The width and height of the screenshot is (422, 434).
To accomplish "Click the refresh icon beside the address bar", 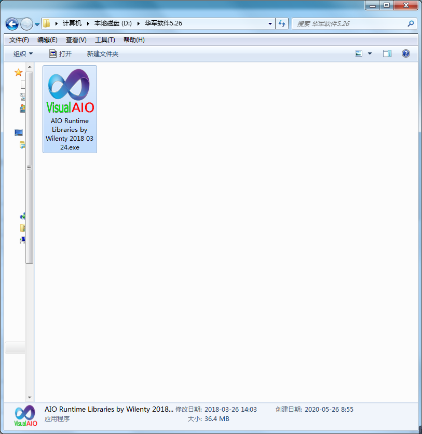I will click(282, 23).
